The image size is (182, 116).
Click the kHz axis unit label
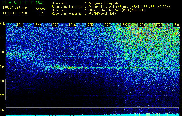(x=3, y=23)
